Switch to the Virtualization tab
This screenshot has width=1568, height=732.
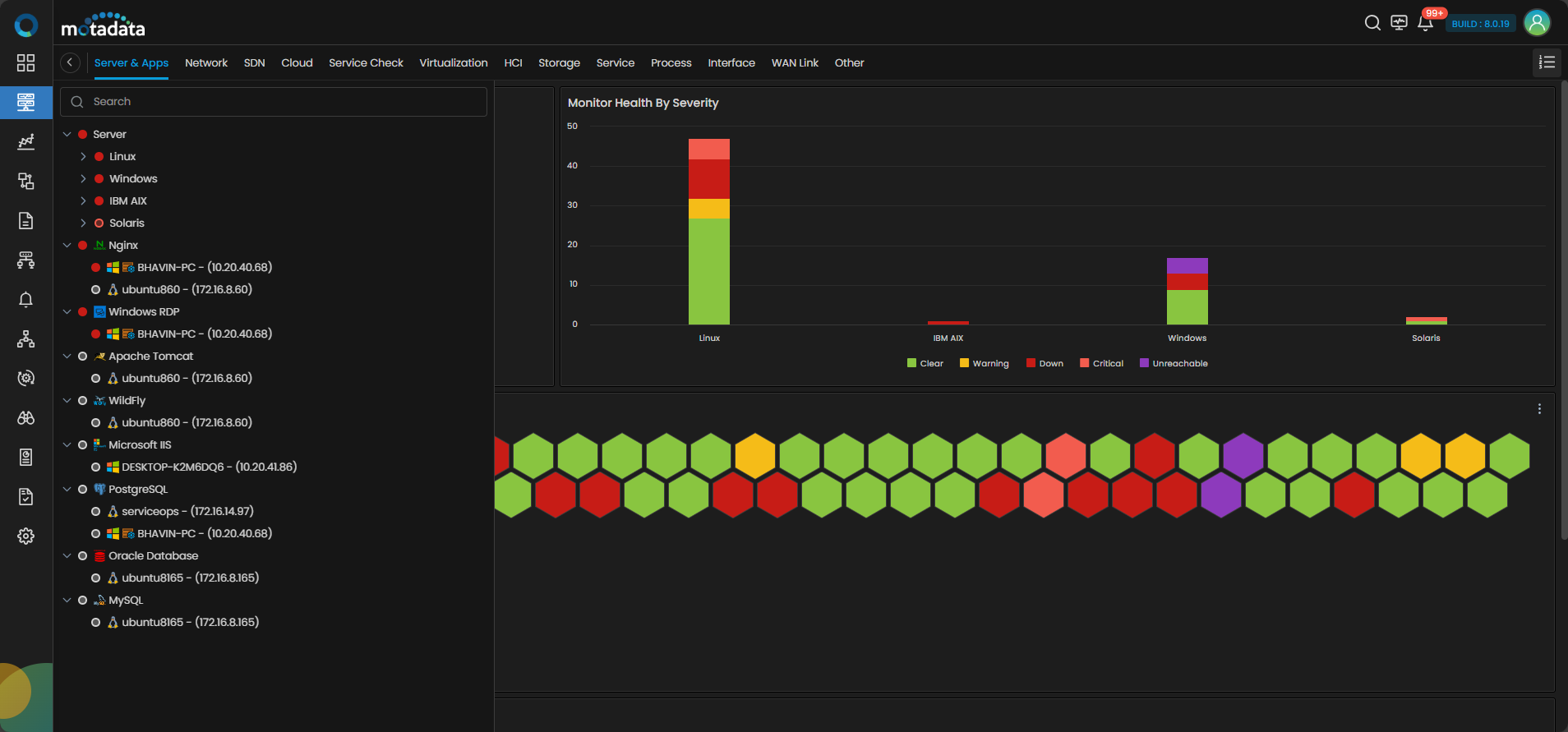[454, 62]
